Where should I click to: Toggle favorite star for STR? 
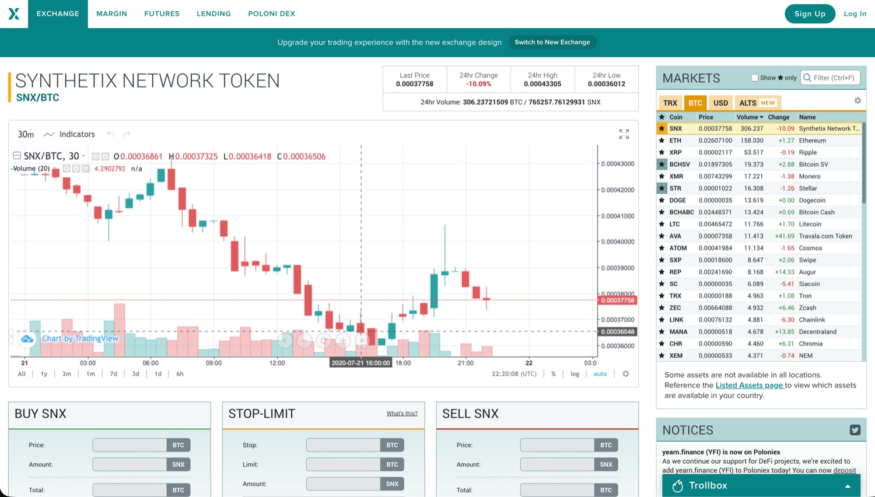tap(661, 188)
